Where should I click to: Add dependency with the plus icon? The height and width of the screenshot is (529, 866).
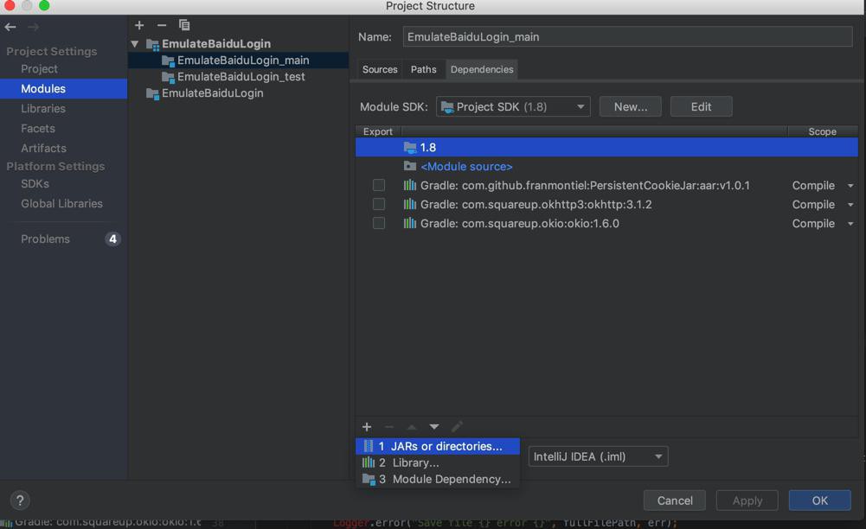tap(367, 426)
